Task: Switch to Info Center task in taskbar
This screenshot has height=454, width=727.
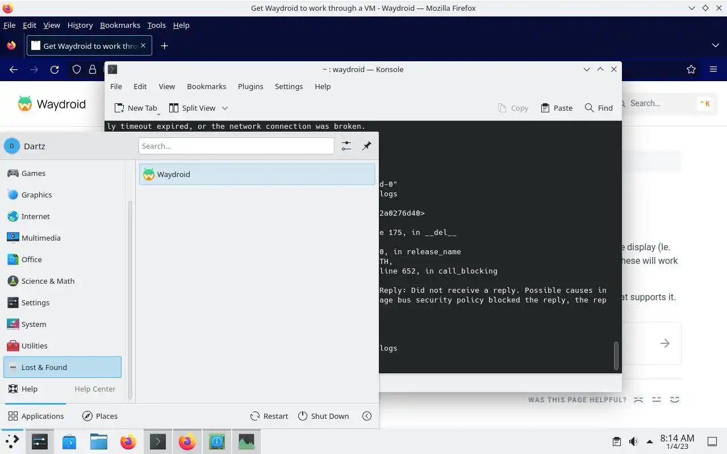Action: click(x=217, y=442)
